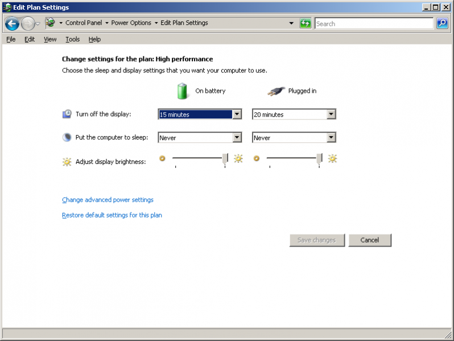Open the Tools menu
This screenshot has width=454, height=341.
pyautogui.click(x=72, y=39)
